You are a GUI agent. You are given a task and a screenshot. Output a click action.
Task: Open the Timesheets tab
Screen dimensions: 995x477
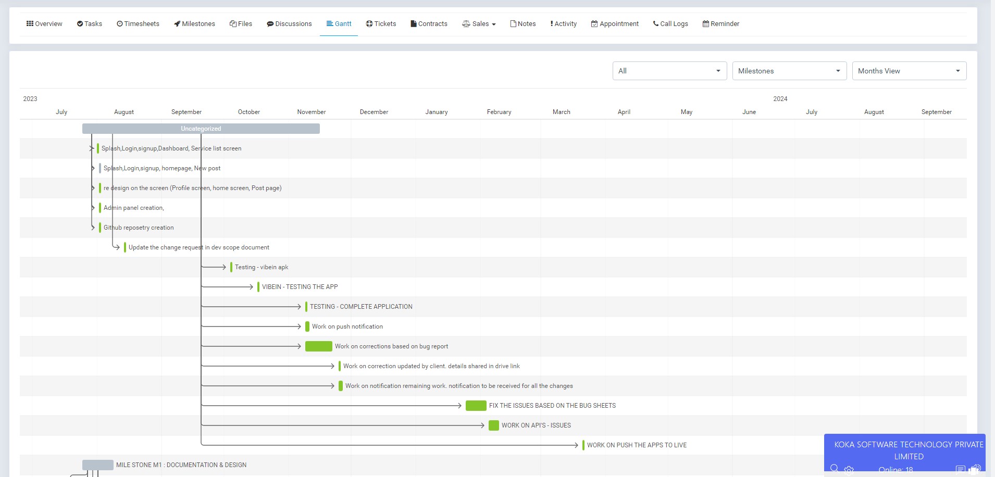(138, 24)
